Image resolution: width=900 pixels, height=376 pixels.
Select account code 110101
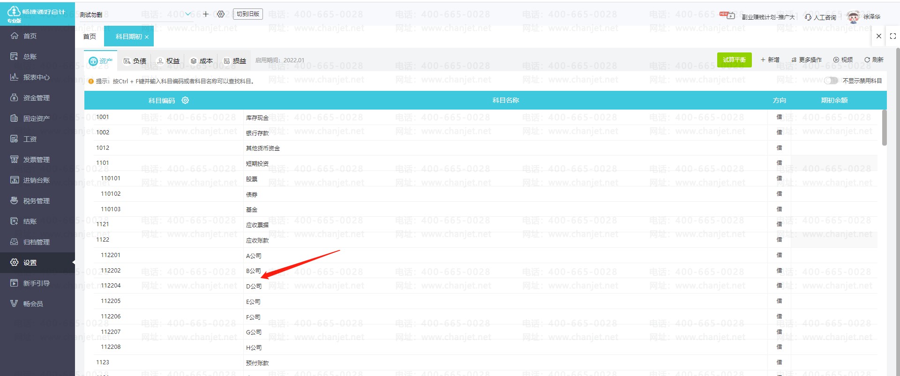point(111,178)
